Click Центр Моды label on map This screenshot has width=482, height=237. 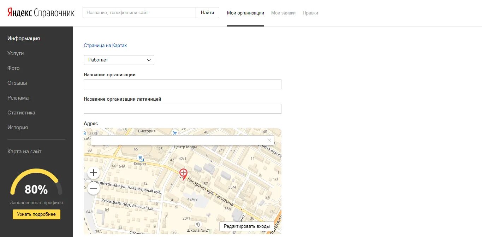pos(185,147)
